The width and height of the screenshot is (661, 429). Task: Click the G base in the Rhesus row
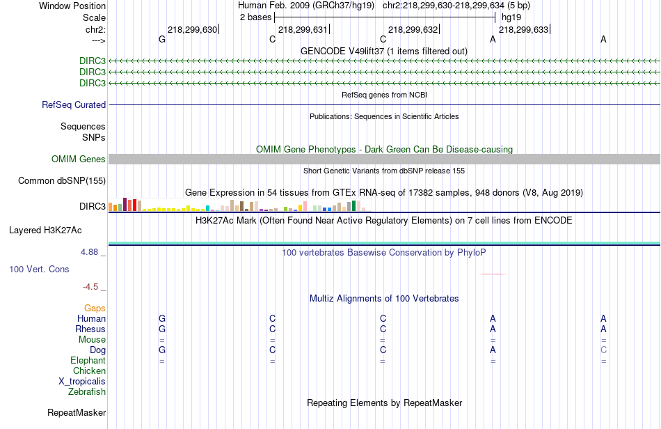click(162, 329)
